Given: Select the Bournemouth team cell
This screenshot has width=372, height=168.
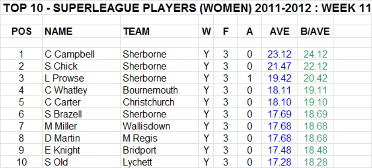Looking at the screenshot, I should [159, 90].
